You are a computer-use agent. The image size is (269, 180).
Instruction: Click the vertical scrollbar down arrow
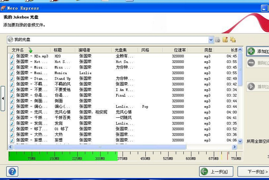tap(240, 141)
